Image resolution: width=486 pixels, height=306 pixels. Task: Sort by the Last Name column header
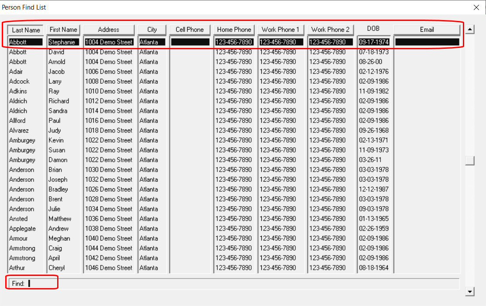25,30
